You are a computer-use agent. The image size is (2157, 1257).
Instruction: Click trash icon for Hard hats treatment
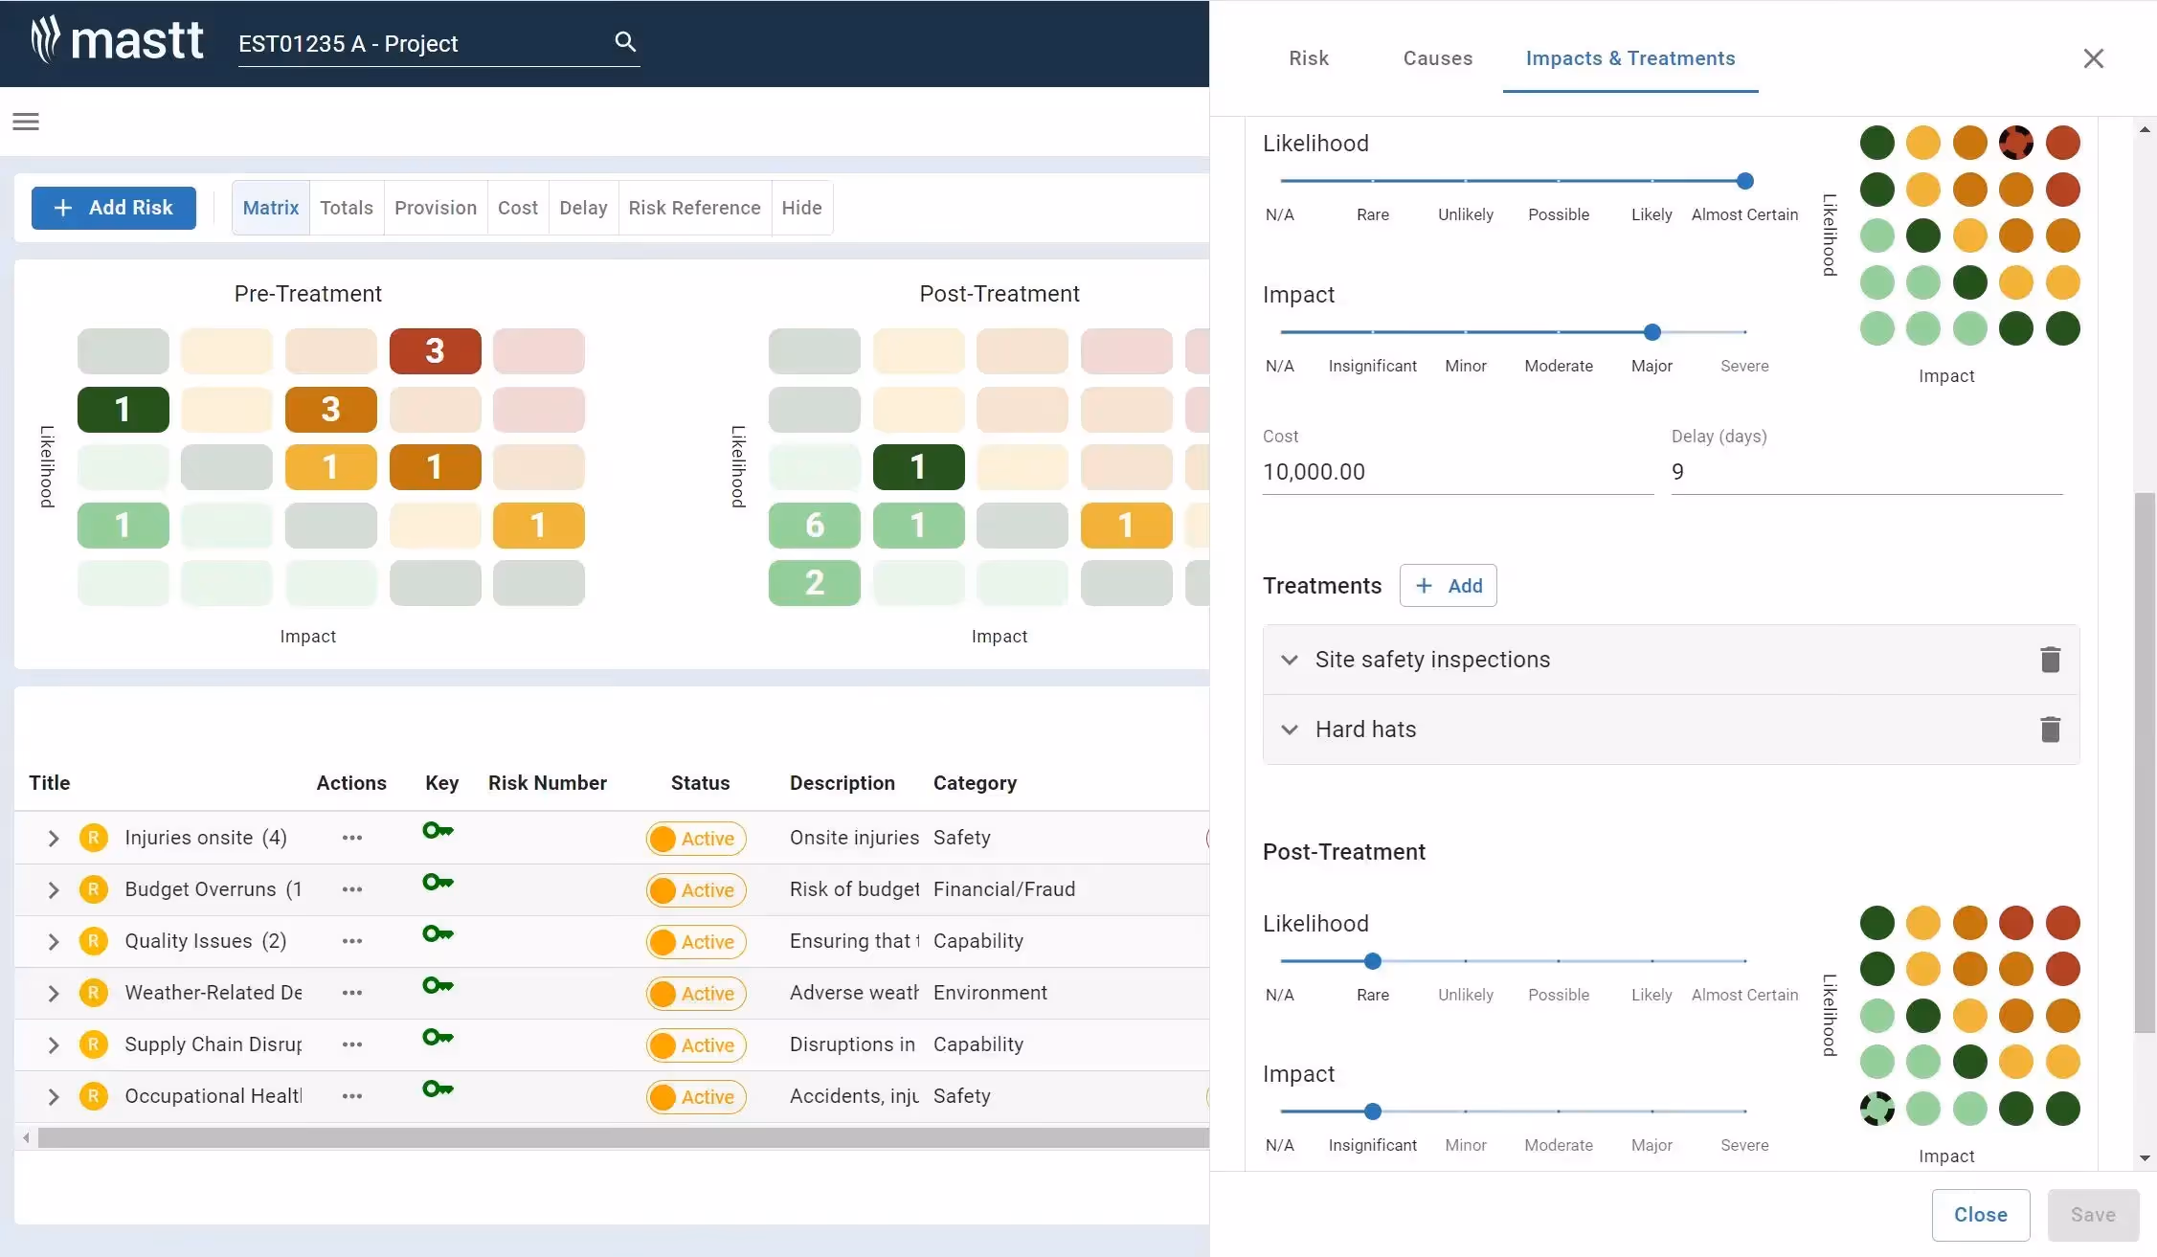[x=2050, y=730]
